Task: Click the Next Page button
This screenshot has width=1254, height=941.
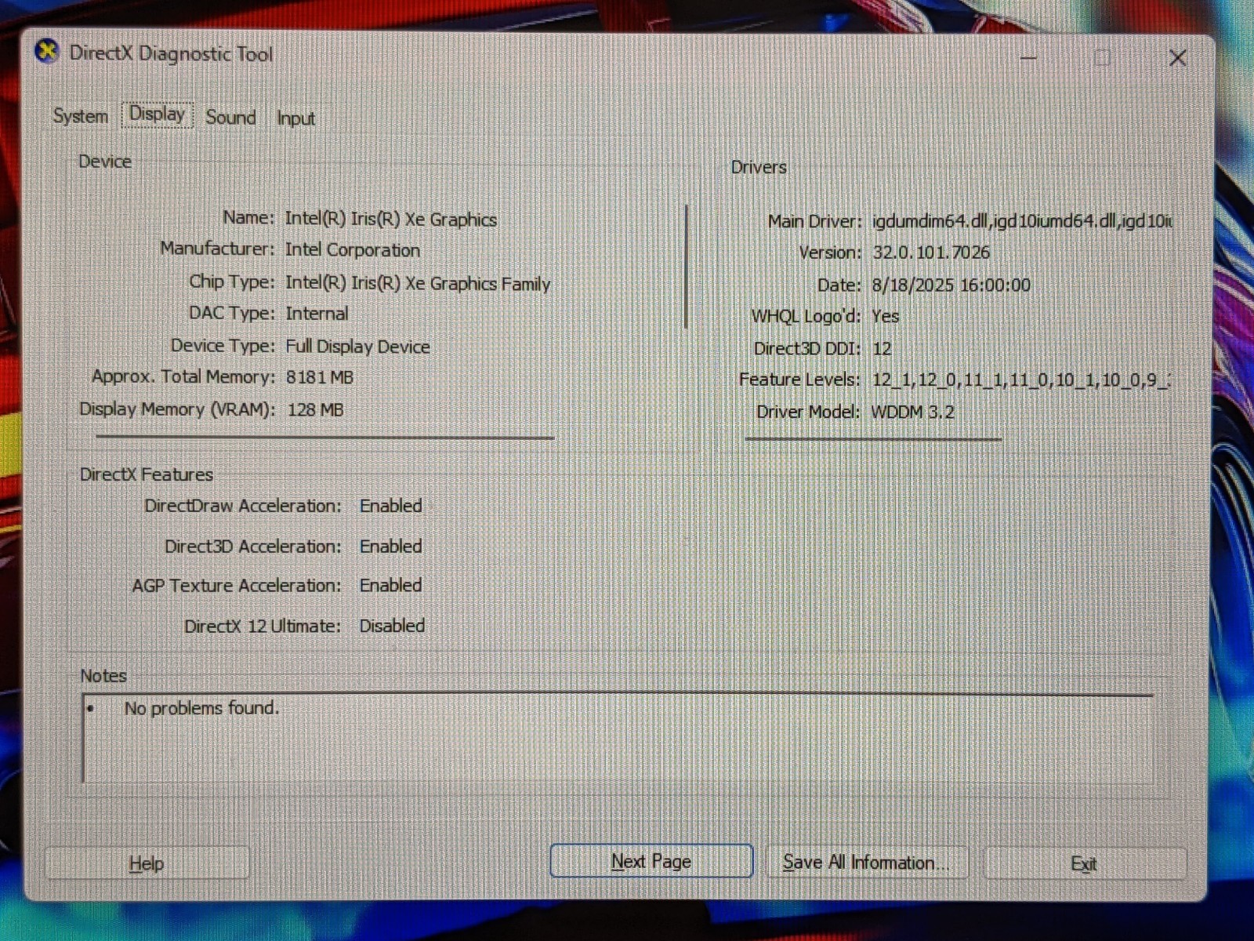Action: pyautogui.click(x=651, y=861)
